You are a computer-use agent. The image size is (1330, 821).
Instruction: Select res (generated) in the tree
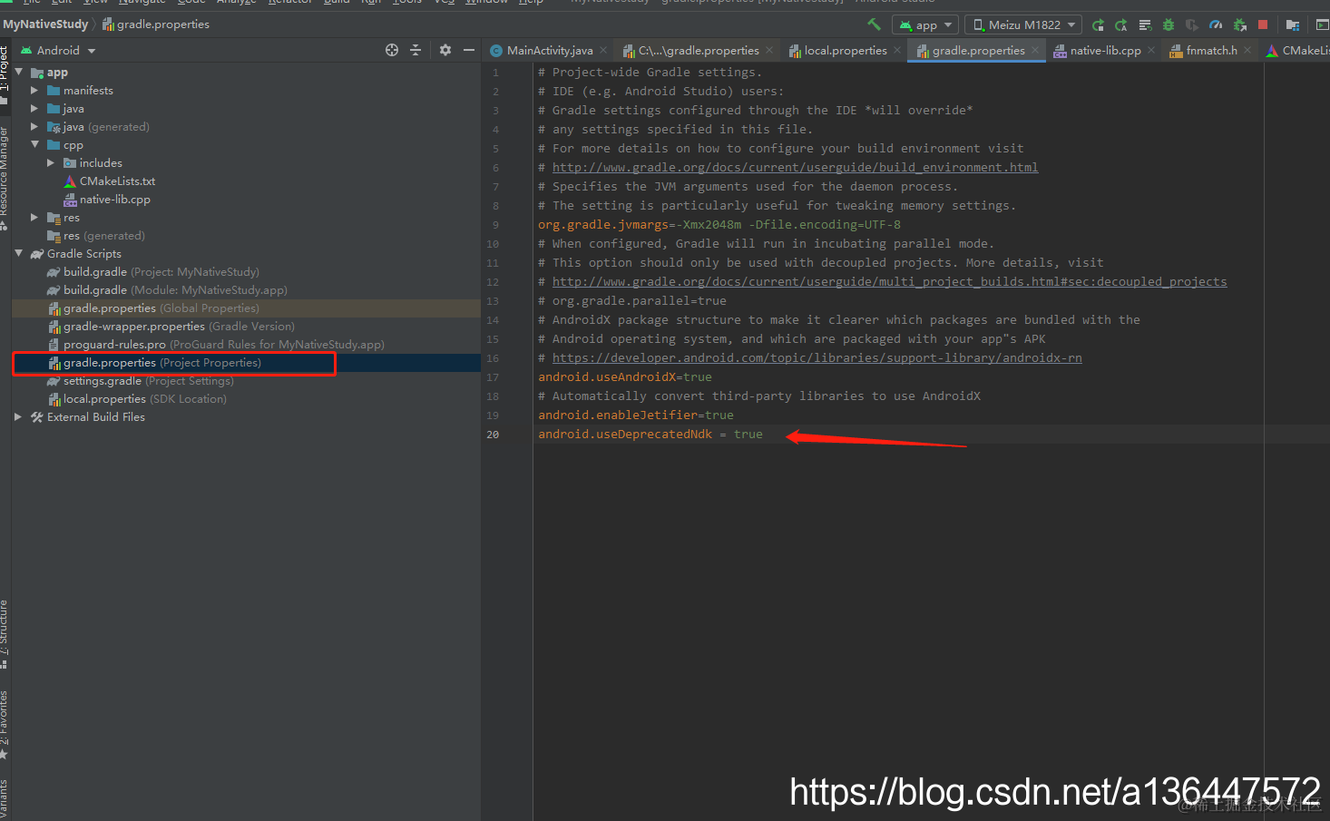[x=96, y=236]
